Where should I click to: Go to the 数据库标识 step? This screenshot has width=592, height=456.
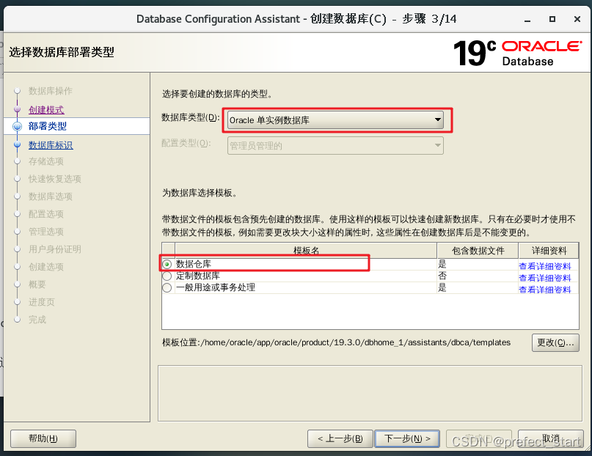[51, 145]
